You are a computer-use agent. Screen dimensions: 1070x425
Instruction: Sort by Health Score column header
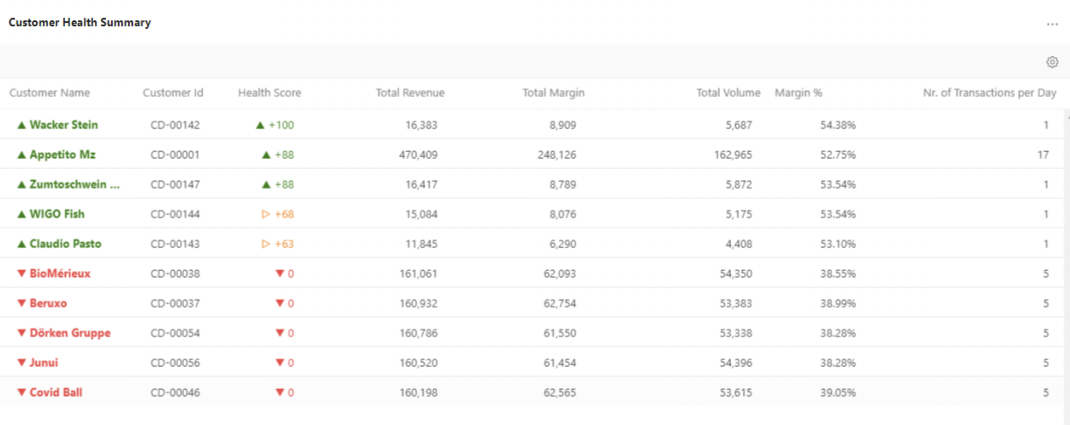coord(269,93)
